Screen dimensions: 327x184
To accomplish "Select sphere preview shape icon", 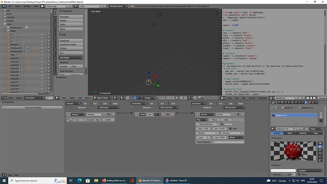I will [x=320, y=147].
